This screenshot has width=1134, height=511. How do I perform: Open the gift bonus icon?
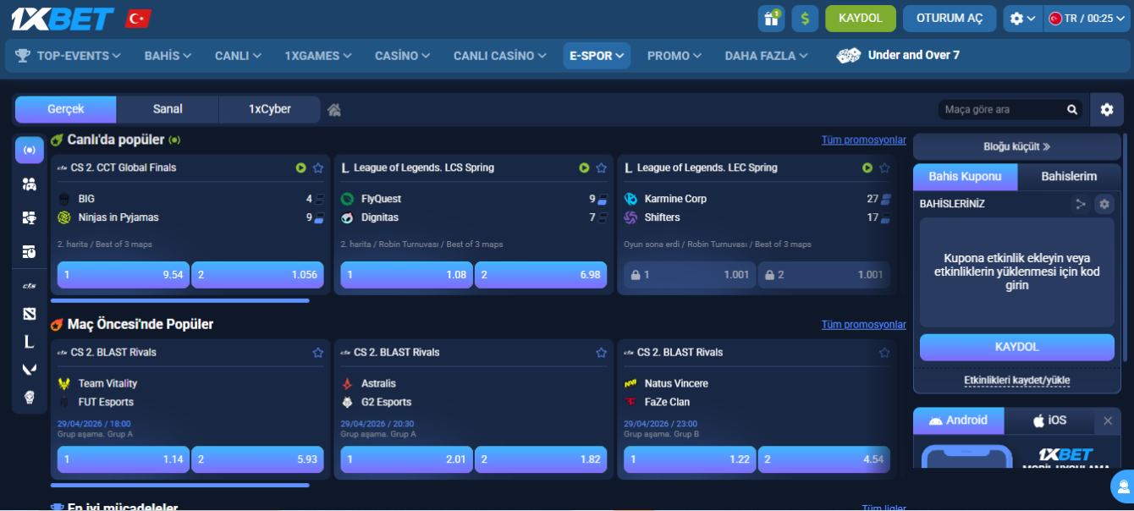[x=771, y=18]
